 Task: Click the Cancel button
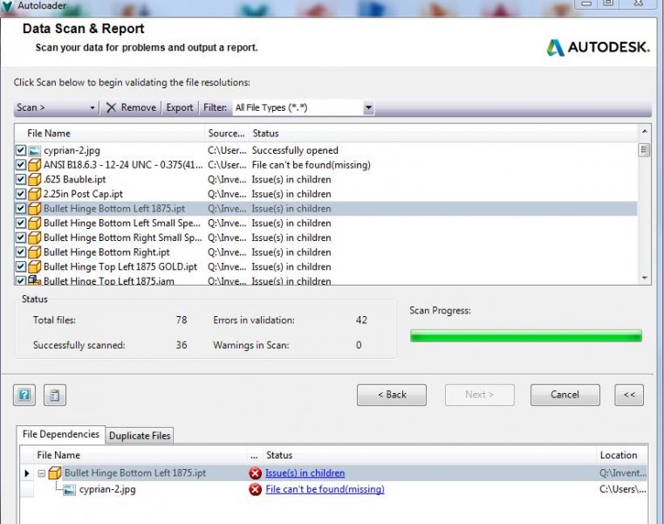pos(565,395)
